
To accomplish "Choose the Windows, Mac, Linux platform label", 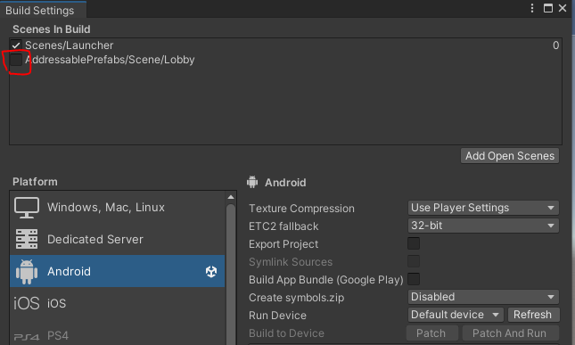I will coord(106,208).
